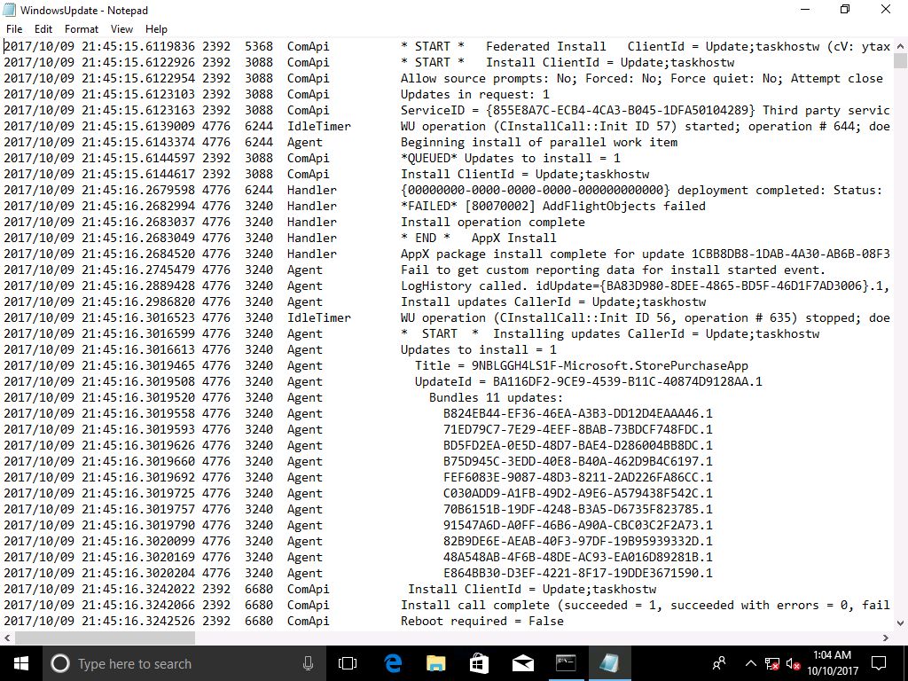The image size is (908, 681).
Task: Click the vertical scrollbar up arrow
Action: coord(901,46)
